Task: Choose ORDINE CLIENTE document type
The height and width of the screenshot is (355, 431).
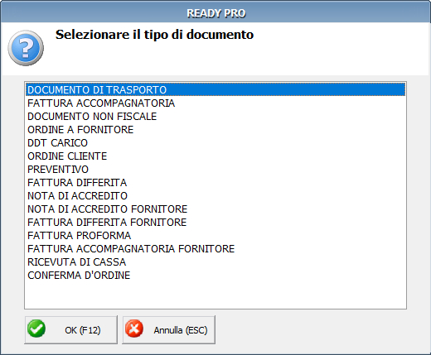Action: point(215,156)
